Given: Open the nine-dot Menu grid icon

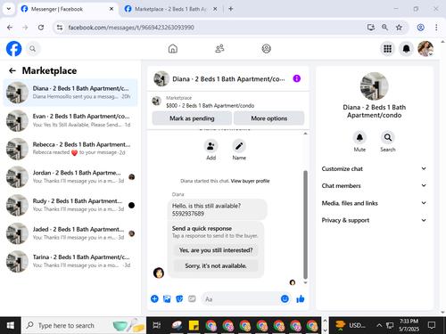Looking at the screenshot, I should click(x=387, y=49).
